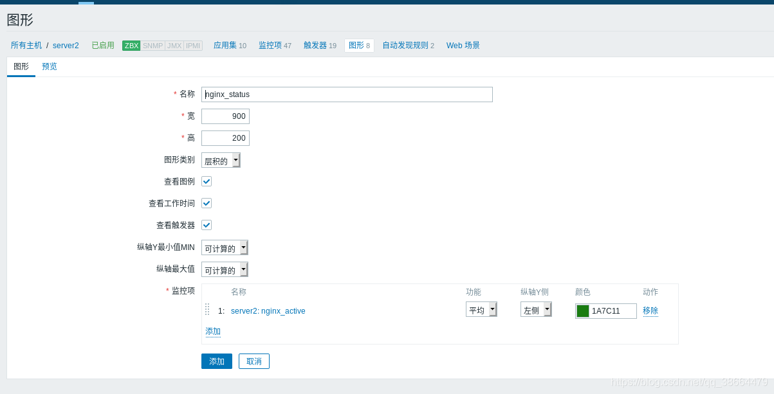Open the 自动发现规则 2 section
This screenshot has width=774, height=394.
tap(408, 46)
